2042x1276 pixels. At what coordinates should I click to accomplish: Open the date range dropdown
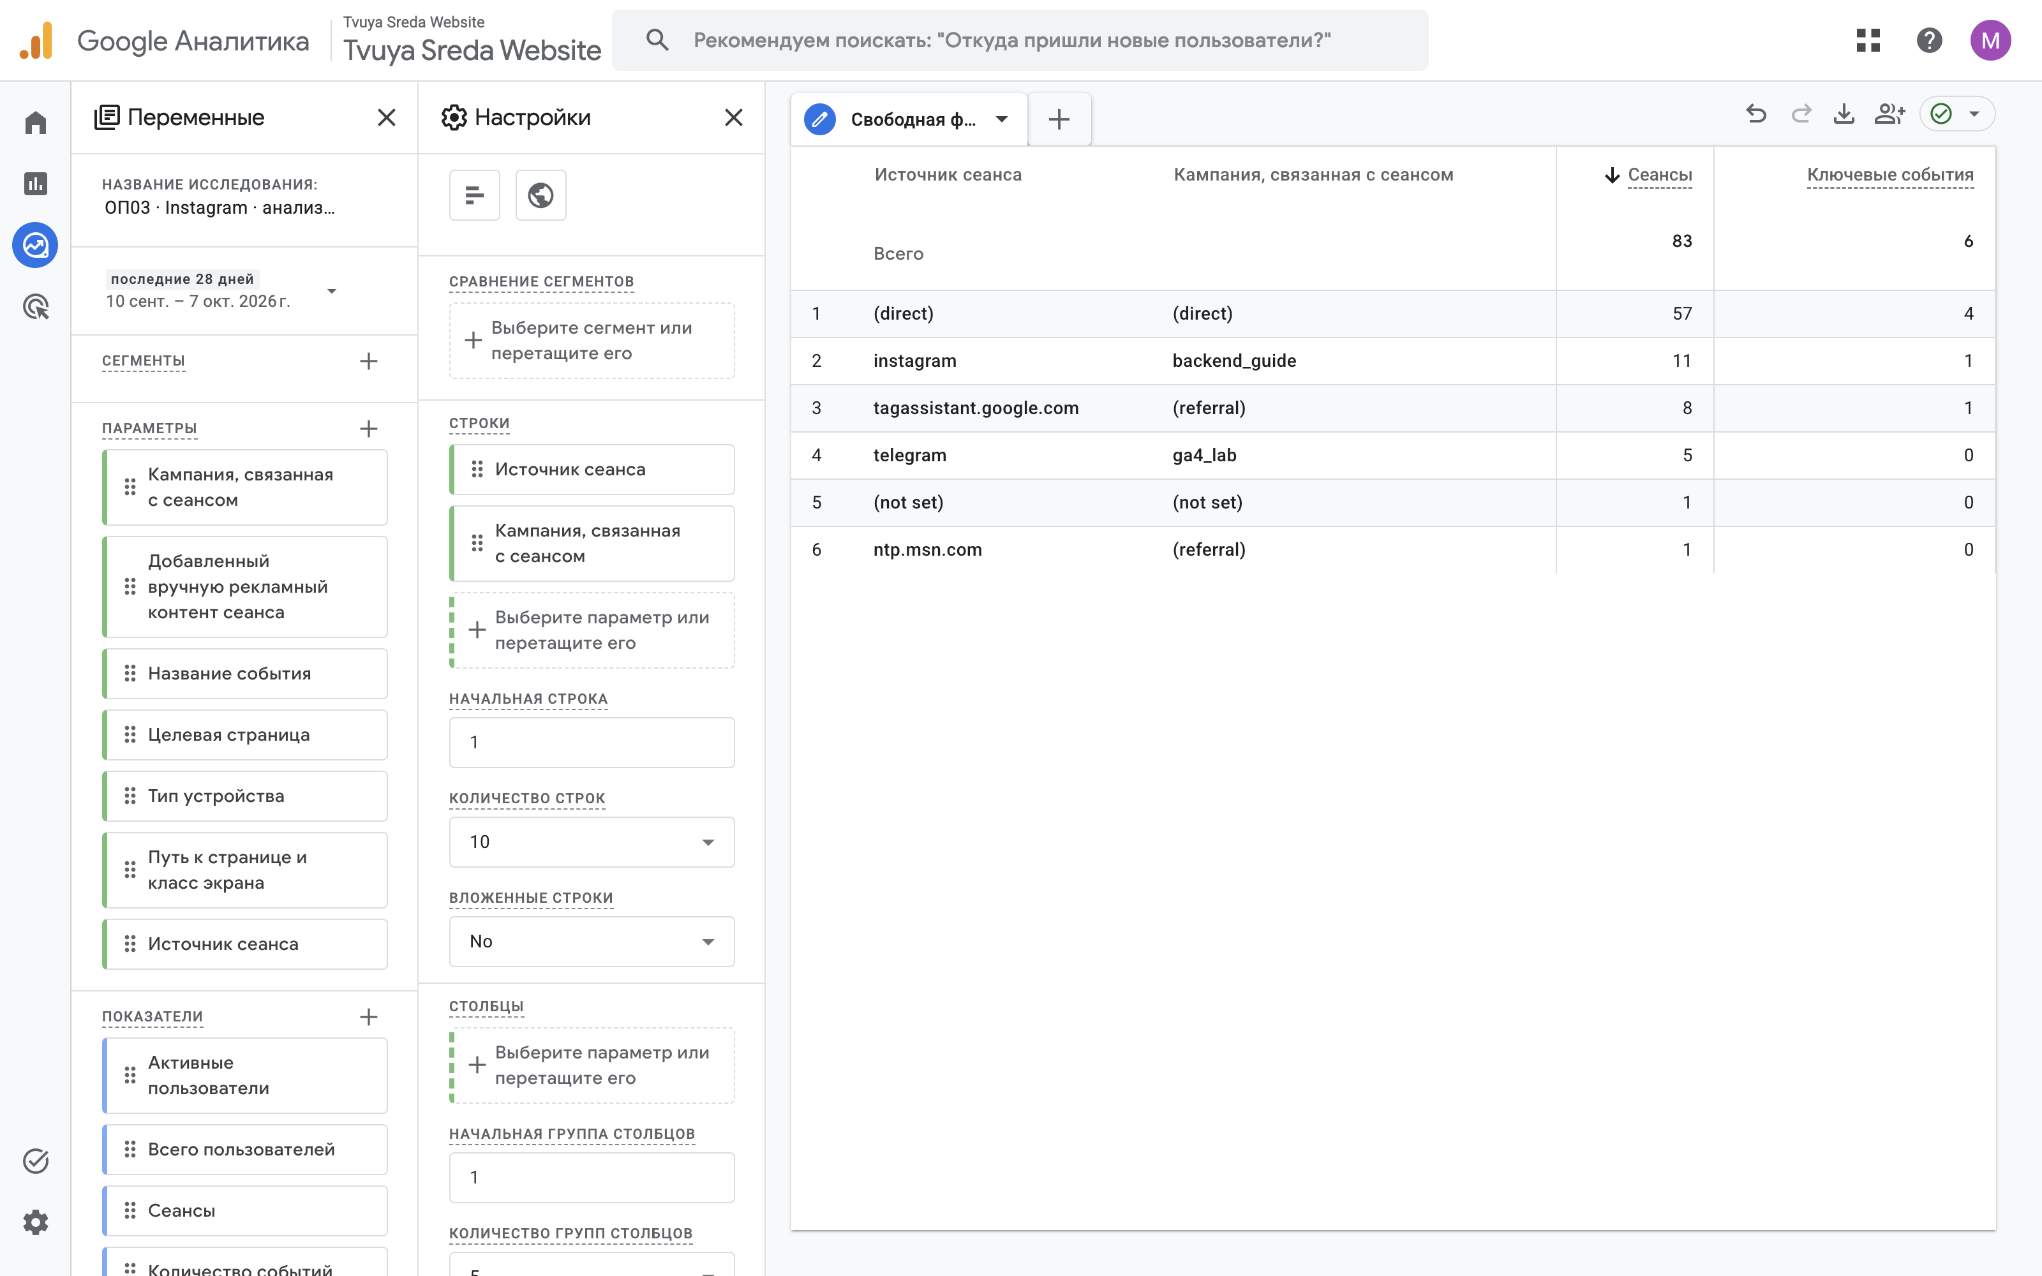[222, 290]
